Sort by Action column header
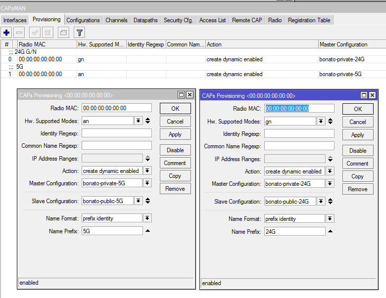Screen dimensions: 386x298 [x=262, y=44]
